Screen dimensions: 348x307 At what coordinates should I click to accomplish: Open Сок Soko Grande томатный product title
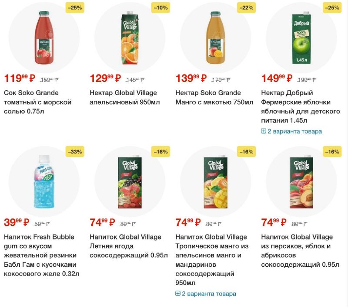(x=38, y=102)
